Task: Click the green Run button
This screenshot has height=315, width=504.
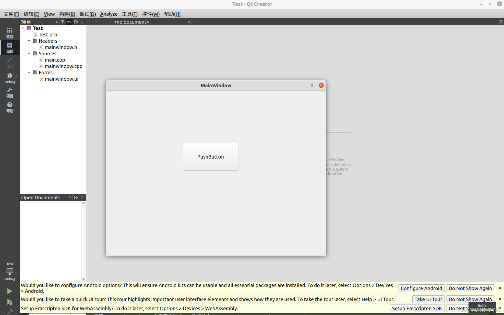Action: click(x=9, y=291)
